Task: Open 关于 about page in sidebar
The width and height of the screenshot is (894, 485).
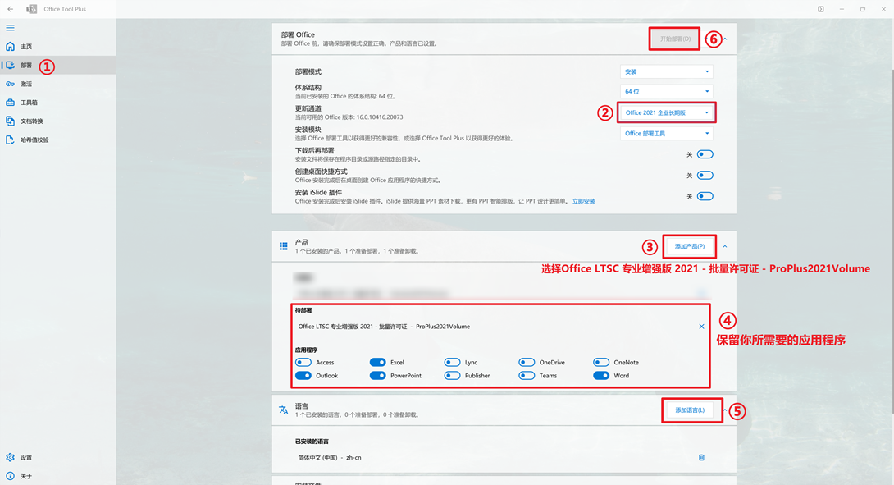Action: click(58, 476)
